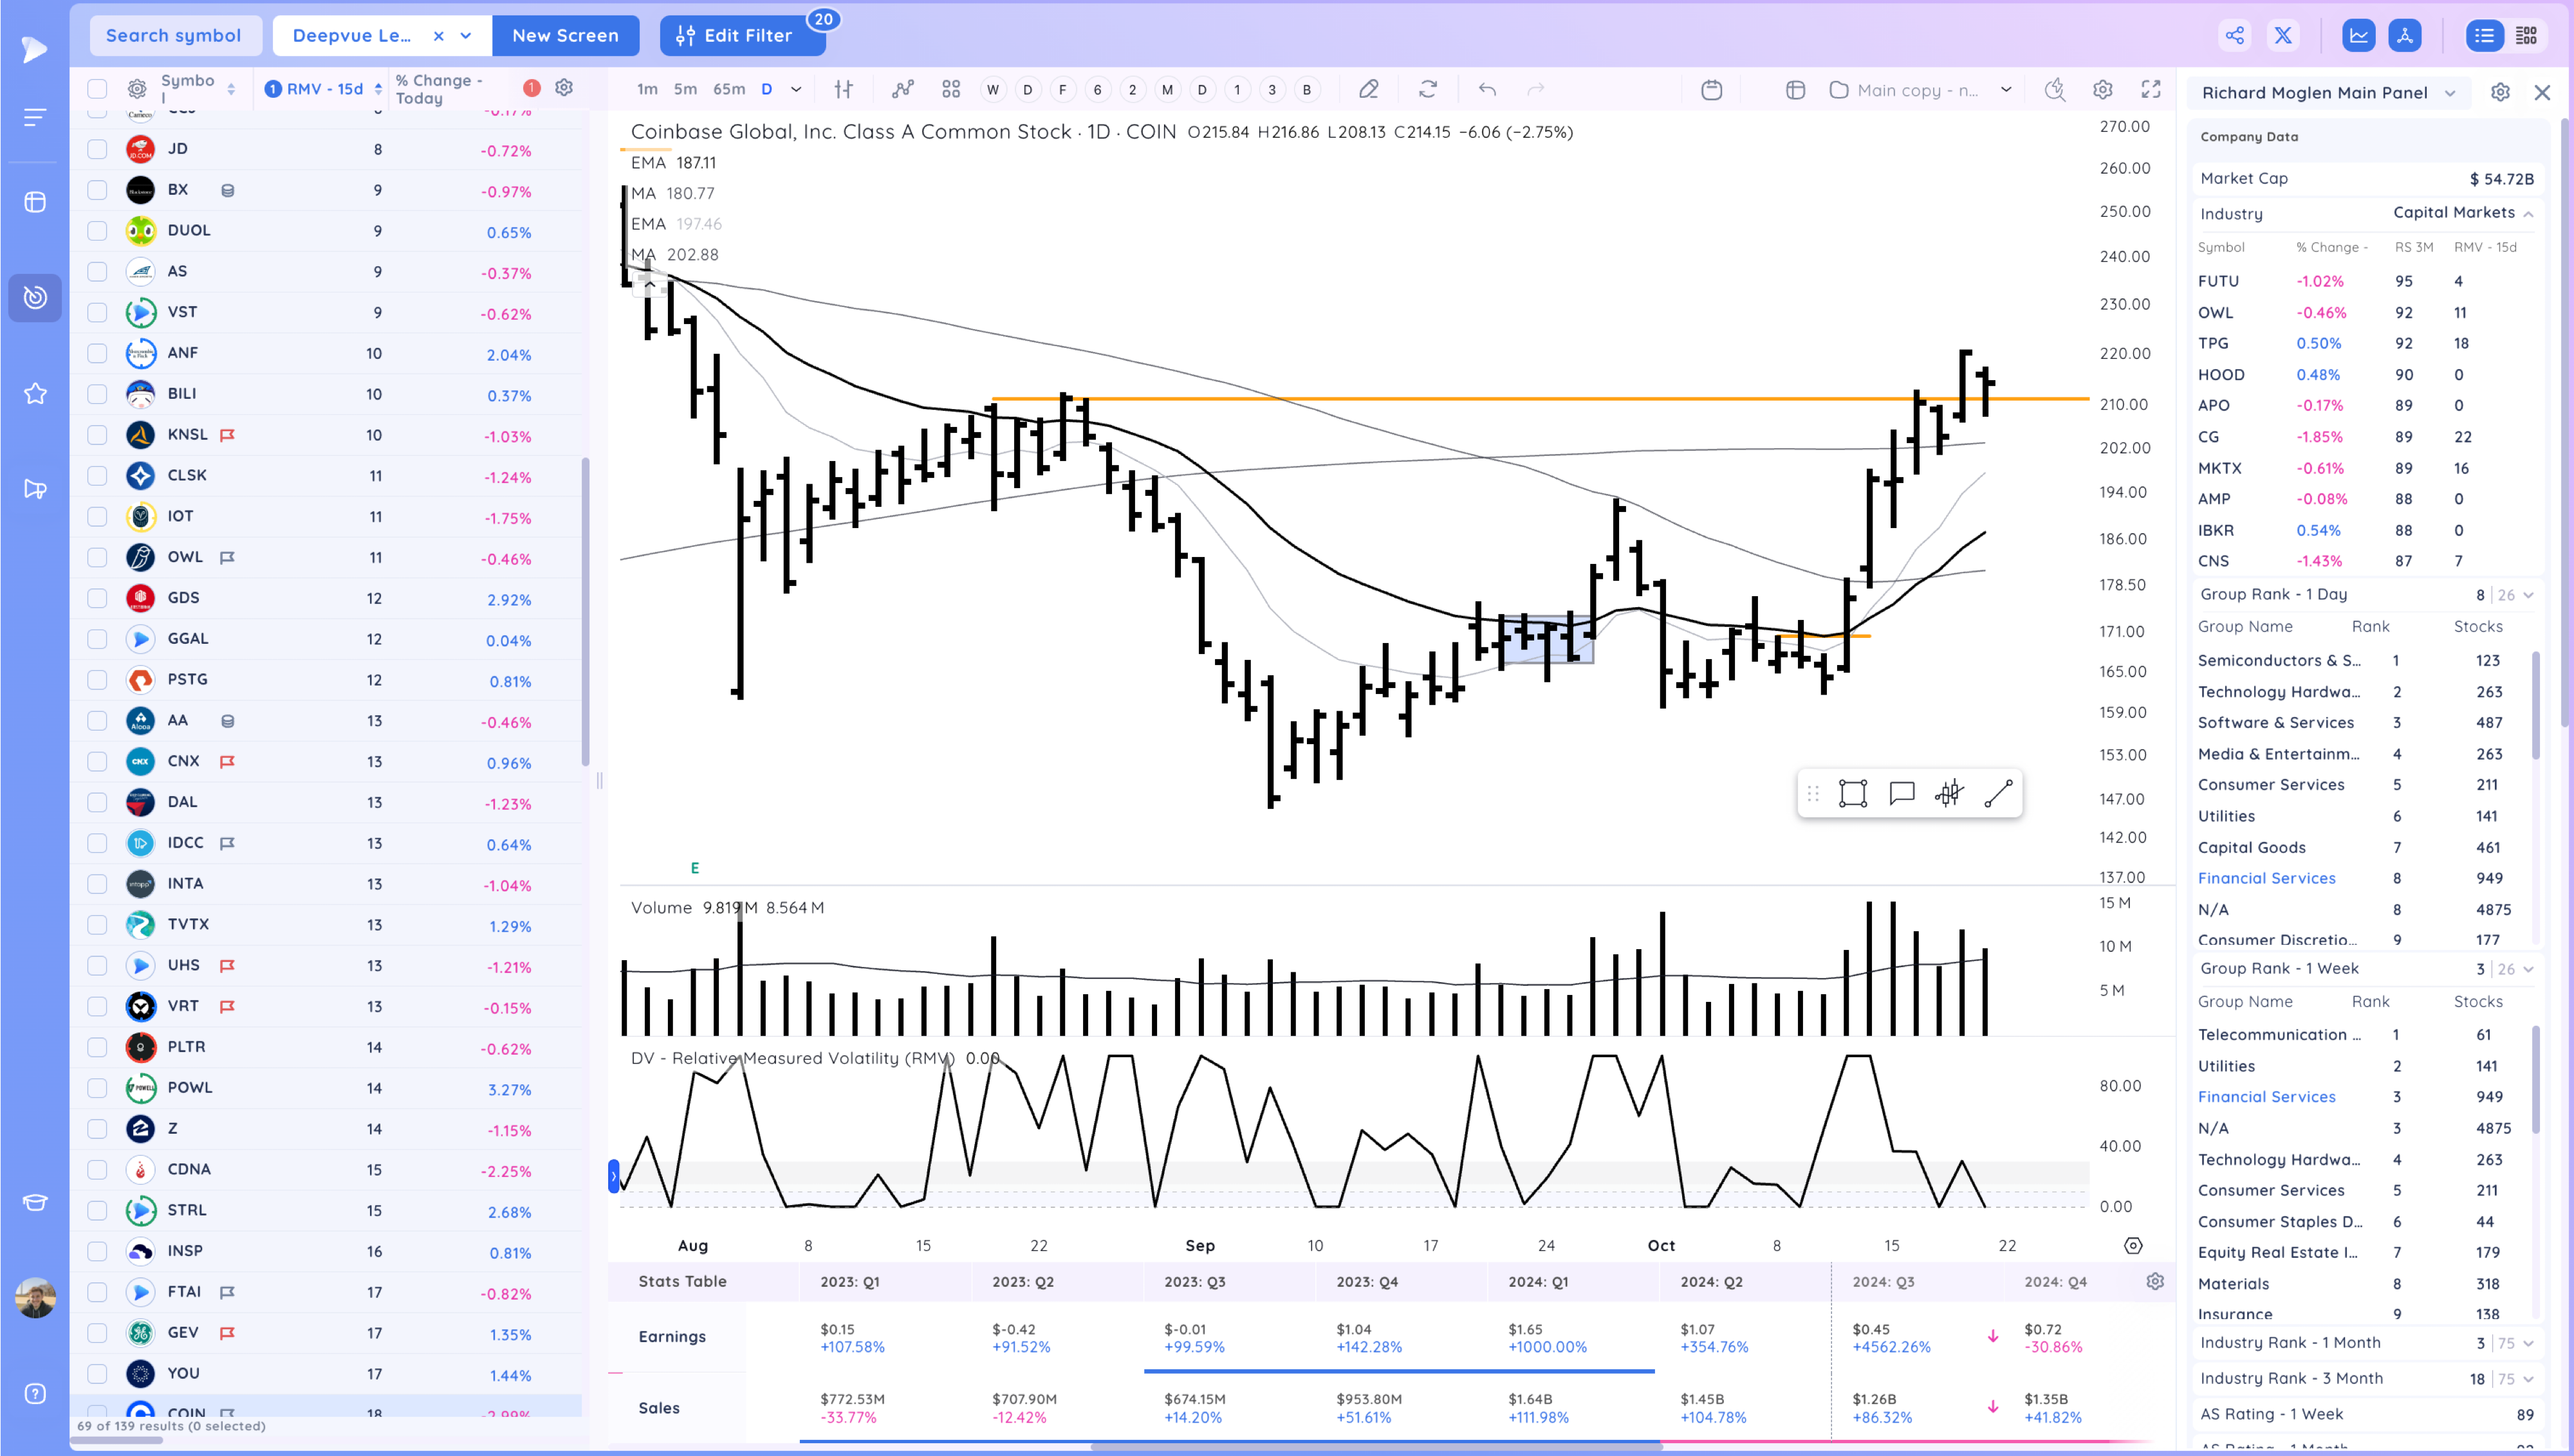This screenshot has width=2574, height=1456.
Task: Expand the Industry Rank - 1 Month row
Action: click(x=2528, y=1343)
